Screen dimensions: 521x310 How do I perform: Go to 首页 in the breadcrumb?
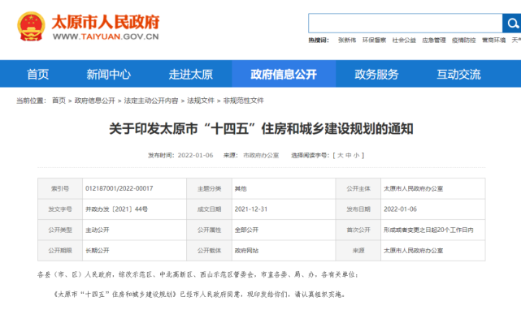[59, 101]
